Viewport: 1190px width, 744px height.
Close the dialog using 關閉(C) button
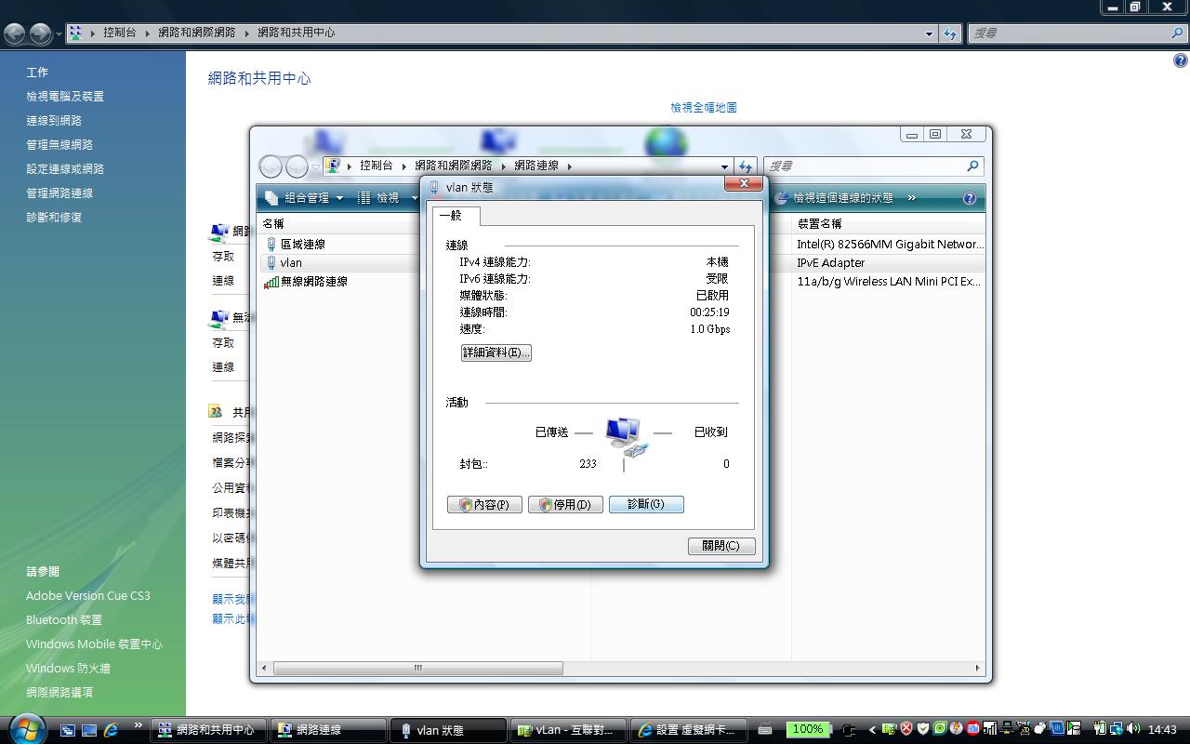point(721,546)
